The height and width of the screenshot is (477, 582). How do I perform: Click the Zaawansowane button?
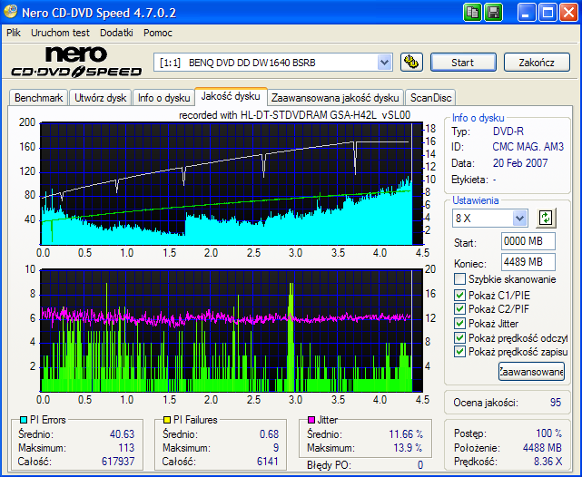coord(531,371)
